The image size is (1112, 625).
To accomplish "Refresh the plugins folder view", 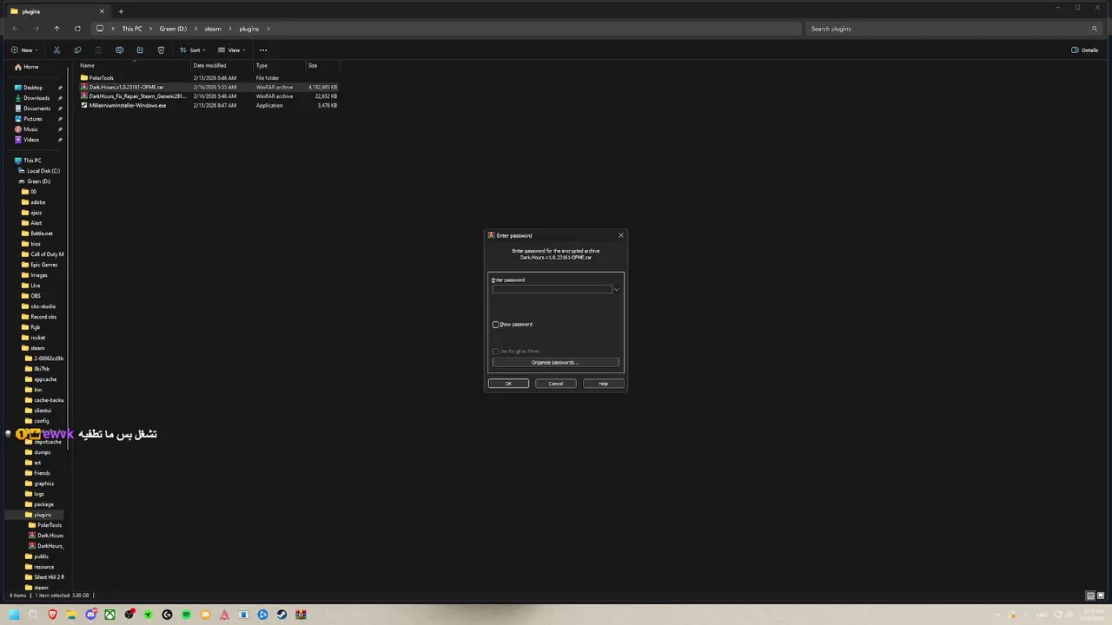I will pos(77,29).
